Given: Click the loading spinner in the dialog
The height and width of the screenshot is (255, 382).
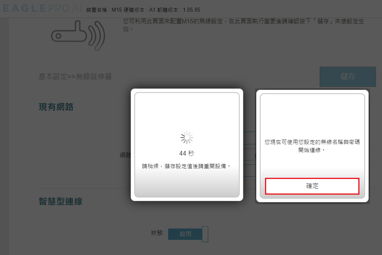Looking at the screenshot, I should [x=187, y=138].
